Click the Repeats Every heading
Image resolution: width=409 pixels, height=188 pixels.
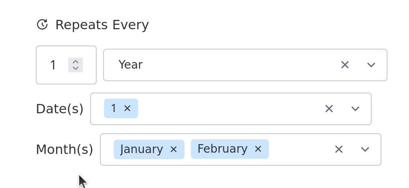coord(102,25)
